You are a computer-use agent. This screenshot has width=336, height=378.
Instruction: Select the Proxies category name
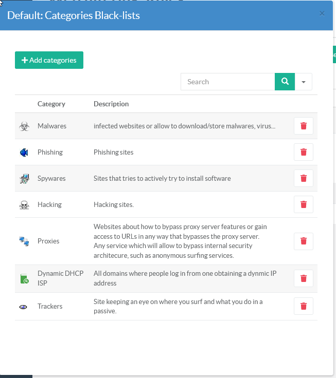tap(48, 241)
